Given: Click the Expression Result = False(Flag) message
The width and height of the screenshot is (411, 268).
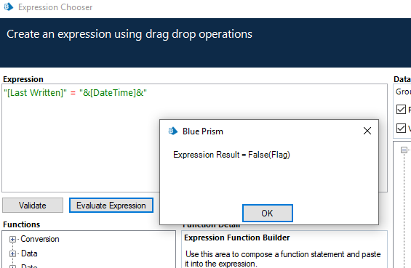Looking at the screenshot, I should pyautogui.click(x=231, y=155).
